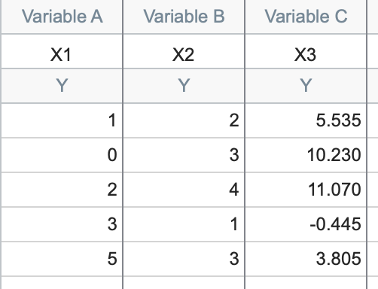Click the X2 column title cell

184,51
